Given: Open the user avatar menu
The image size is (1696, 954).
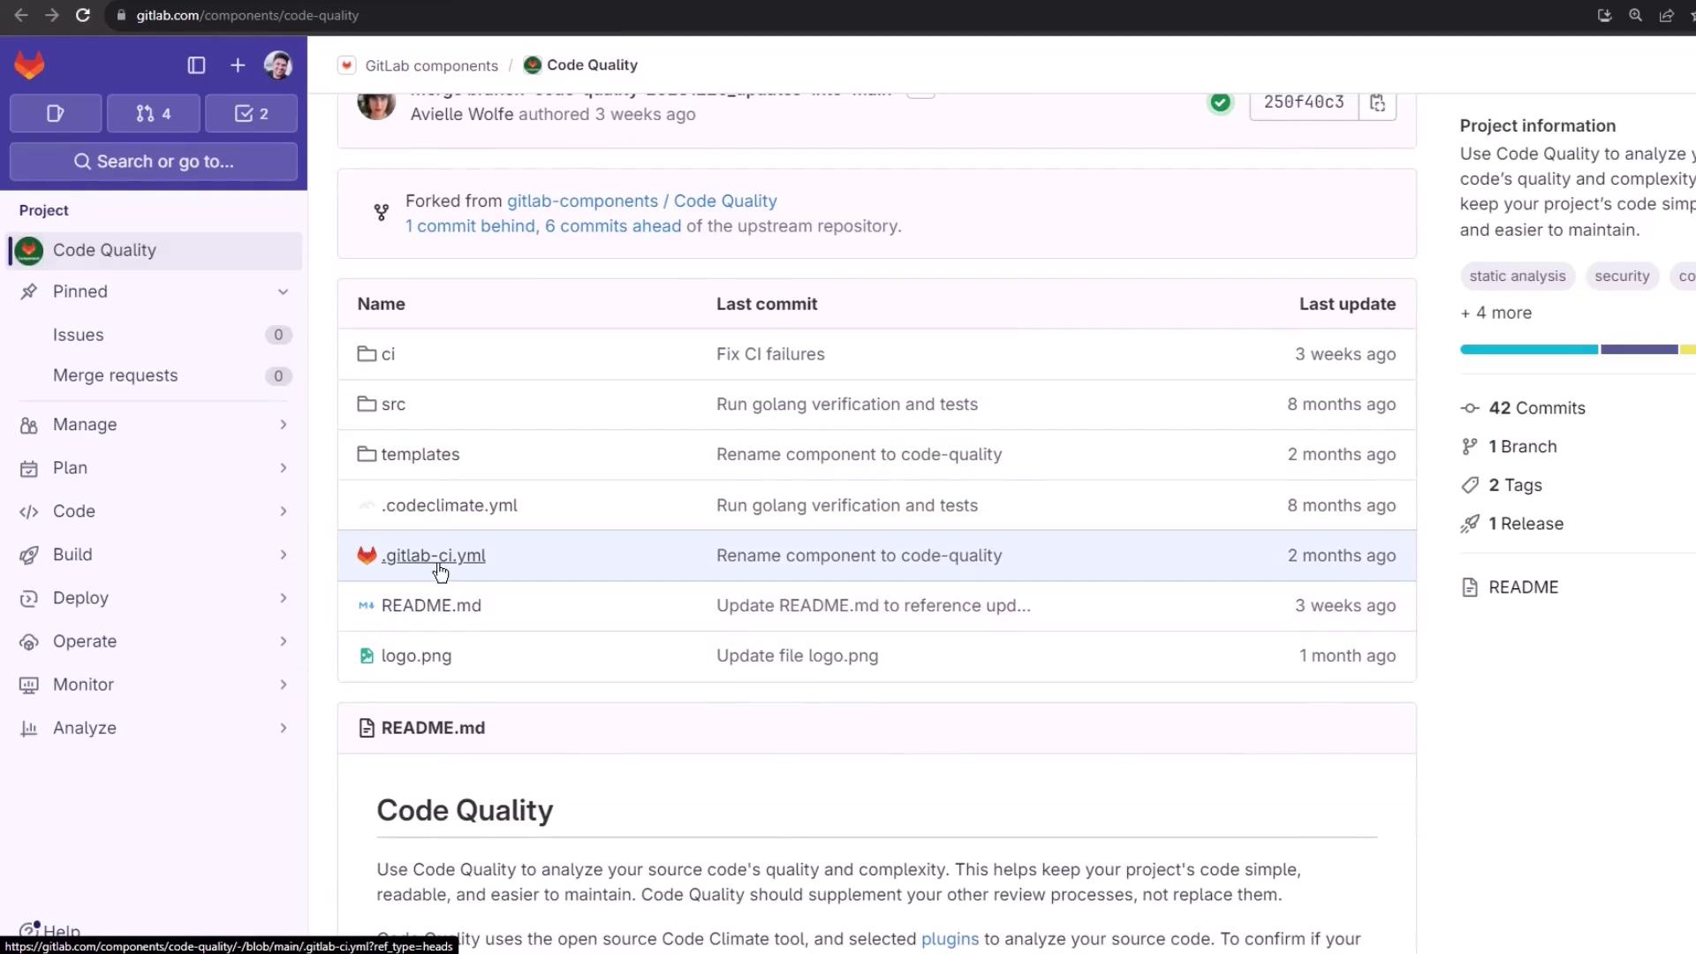Looking at the screenshot, I should click(x=278, y=65).
